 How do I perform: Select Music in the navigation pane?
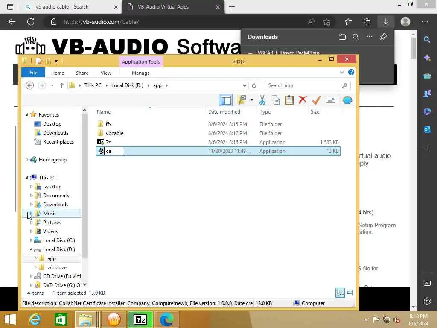click(x=50, y=214)
